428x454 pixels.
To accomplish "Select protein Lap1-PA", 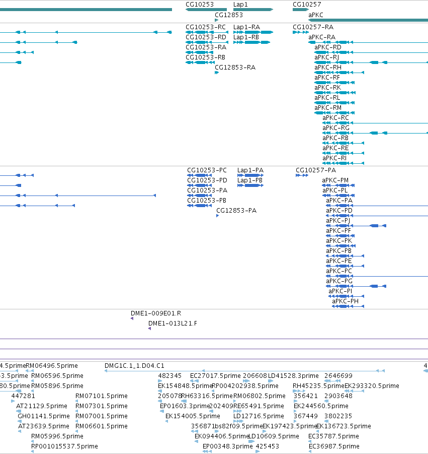I will pyautogui.click(x=250, y=170).
